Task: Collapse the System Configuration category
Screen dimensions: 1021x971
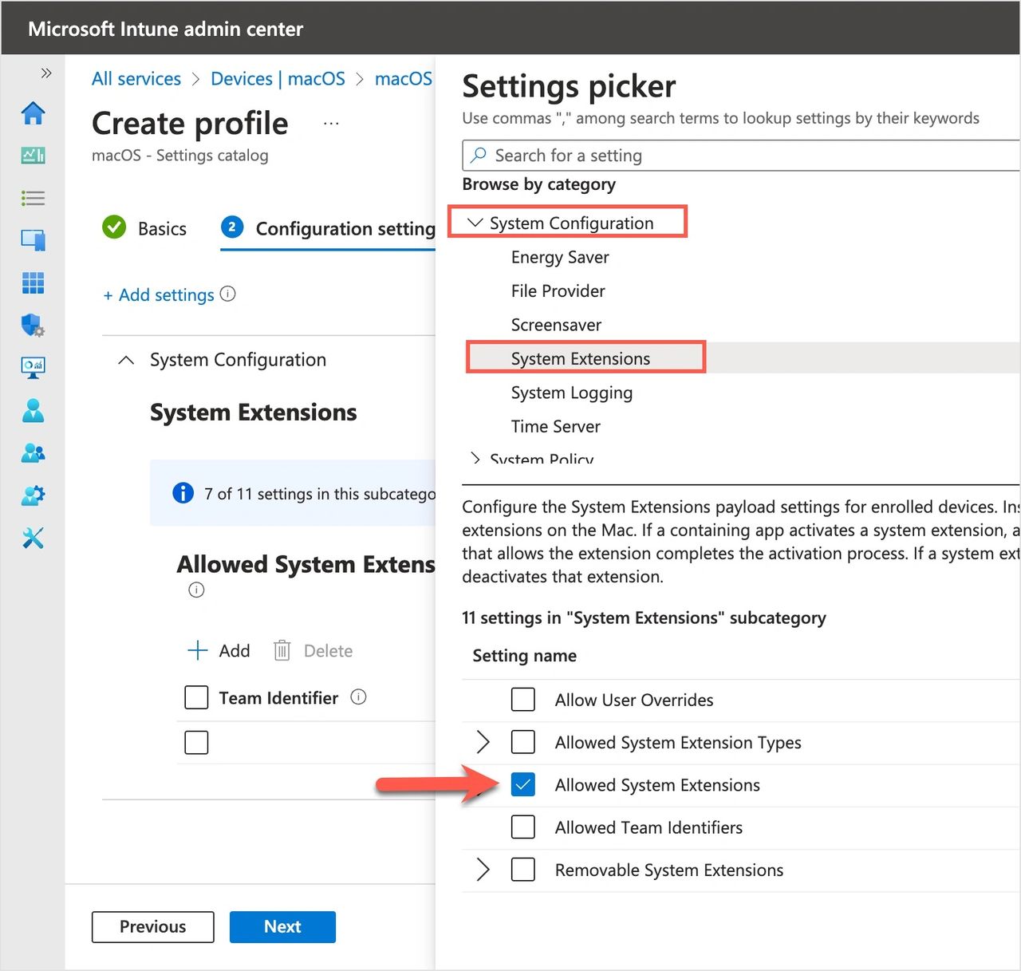Action: [x=475, y=223]
